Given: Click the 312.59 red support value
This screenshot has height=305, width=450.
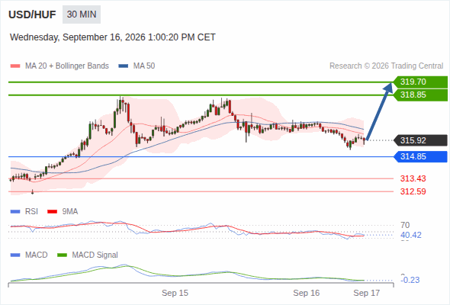Looking at the screenshot, I should pyautogui.click(x=413, y=191).
